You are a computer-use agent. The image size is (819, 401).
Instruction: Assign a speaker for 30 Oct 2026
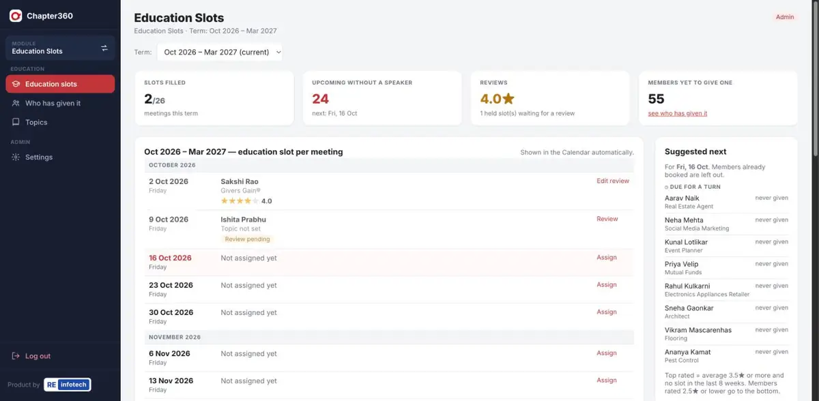pyautogui.click(x=607, y=312)
